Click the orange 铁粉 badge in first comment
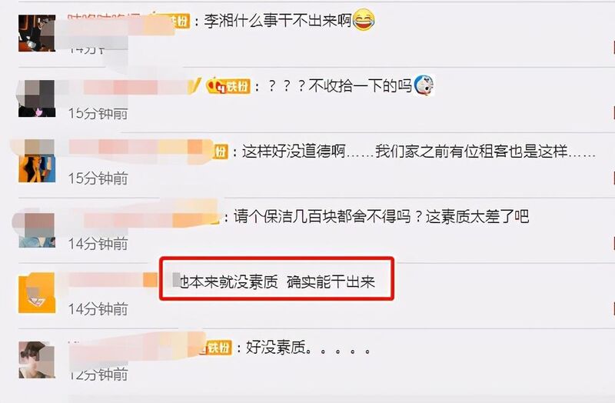This screenshot has width=615, height=403. (x=178, y=21)
